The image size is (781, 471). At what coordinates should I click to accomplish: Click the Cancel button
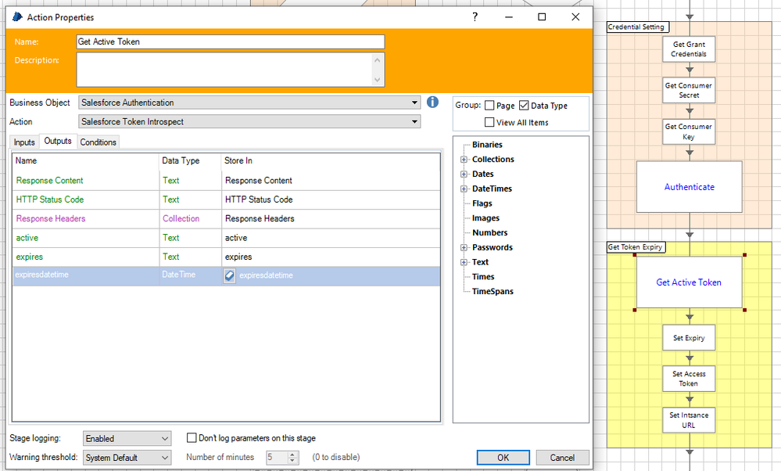click(x=562, y=458)
